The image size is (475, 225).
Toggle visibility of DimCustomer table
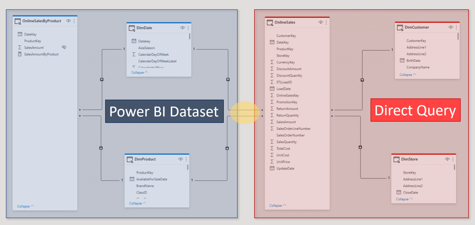[451, 27]
